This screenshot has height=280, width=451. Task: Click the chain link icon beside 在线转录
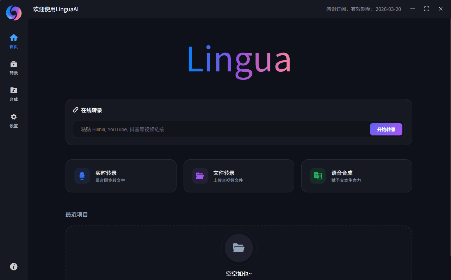pos(75,110)
